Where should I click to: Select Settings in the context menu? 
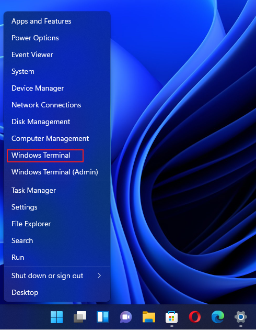pyautogui.click(x=57, y=207)
